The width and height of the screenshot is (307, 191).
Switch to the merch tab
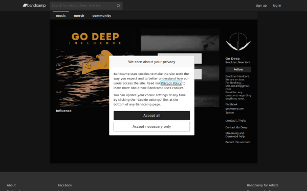[x=79, y=16]
